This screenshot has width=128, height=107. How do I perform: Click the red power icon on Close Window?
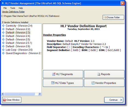tap(4, 100)
